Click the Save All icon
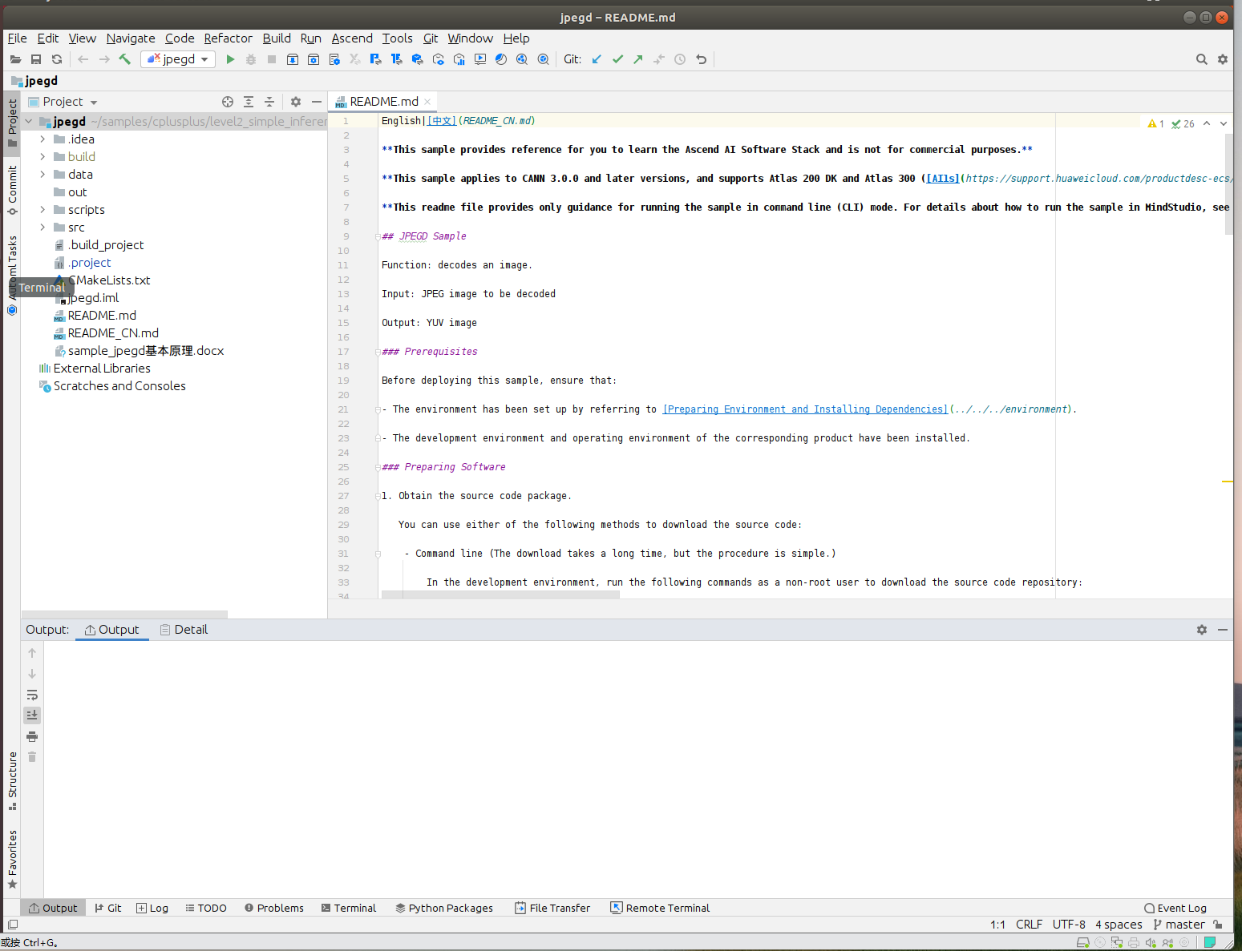The width and height of the screenshot is (1242, 951). [x=36, y=59]
